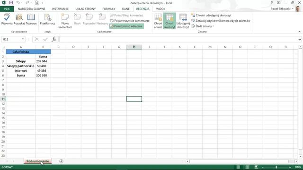Toggle Pokaż pismo odręczne

pos(126,26)
